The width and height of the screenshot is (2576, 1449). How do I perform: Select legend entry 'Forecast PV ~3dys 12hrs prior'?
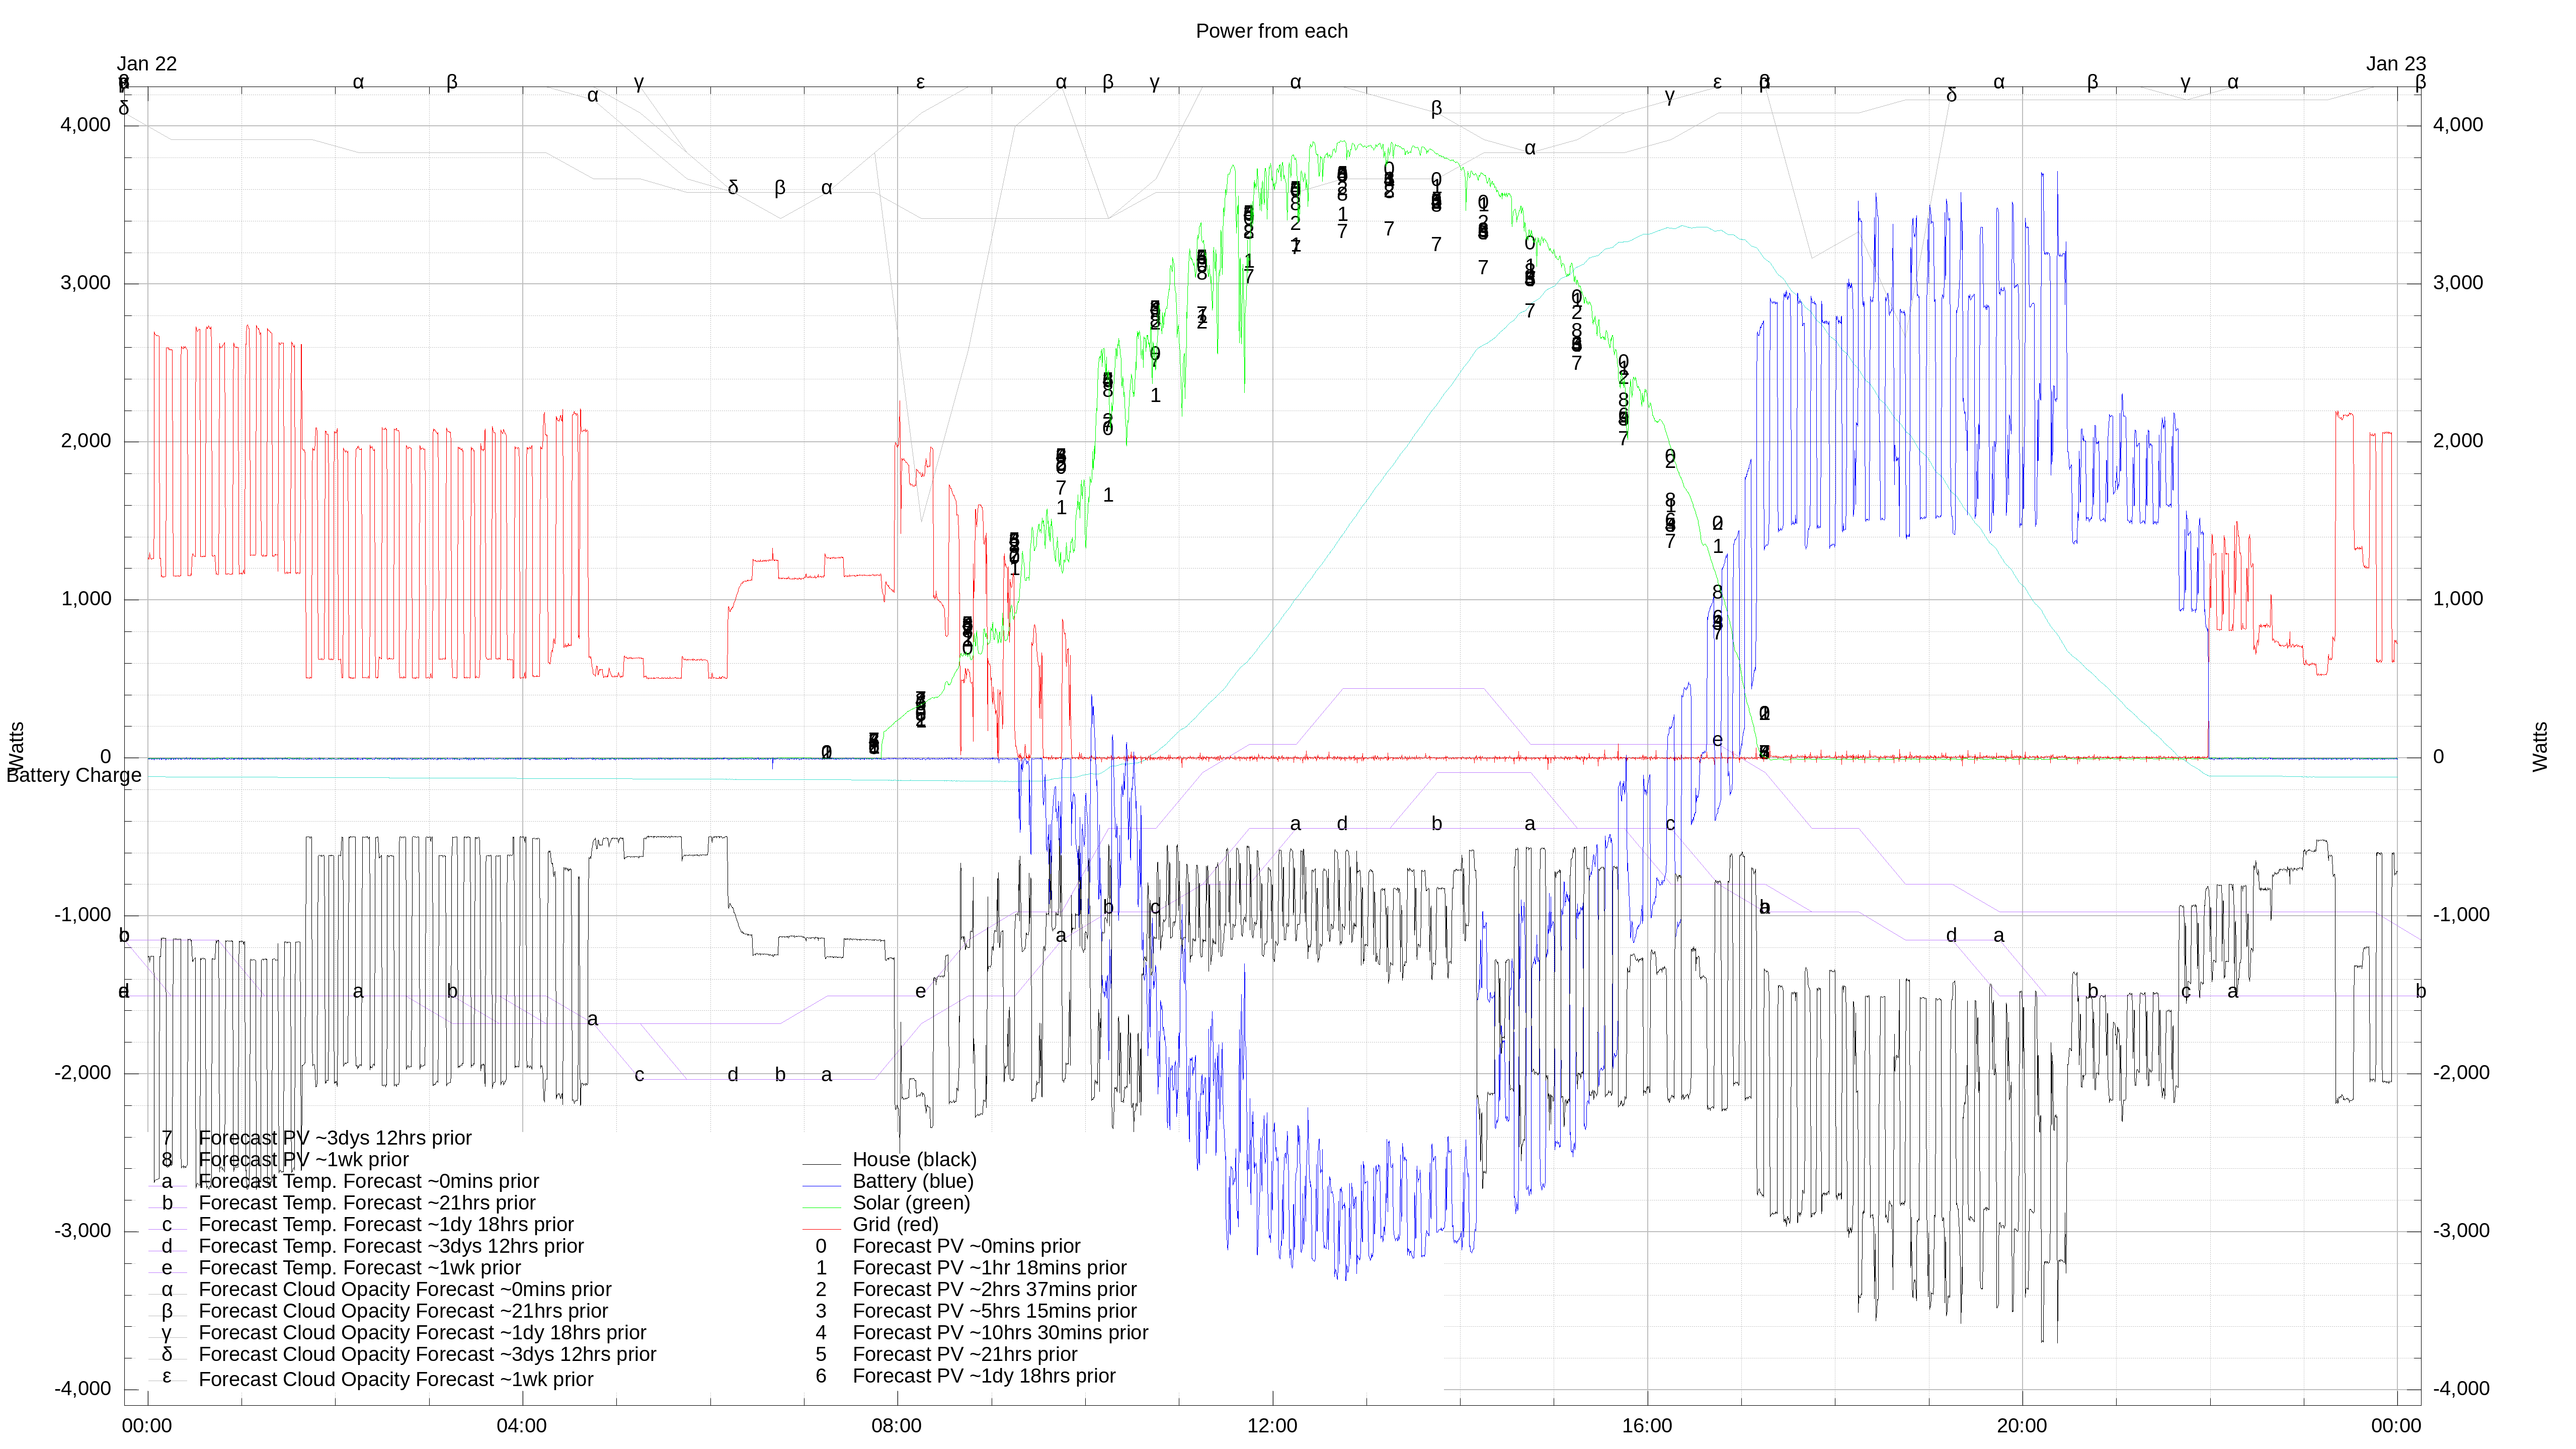tap(335, 1138)
